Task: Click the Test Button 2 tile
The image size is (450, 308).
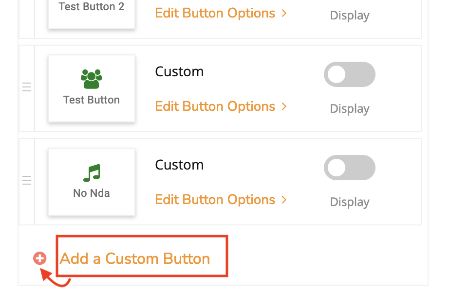Action: (91, 7)
